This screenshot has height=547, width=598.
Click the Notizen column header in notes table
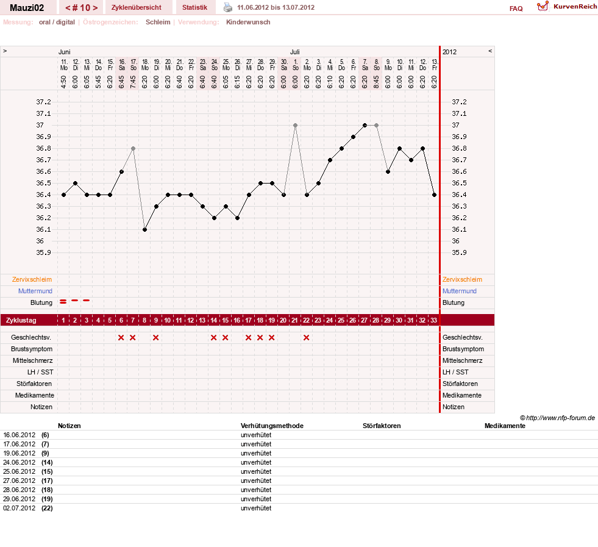pos(69,426)
